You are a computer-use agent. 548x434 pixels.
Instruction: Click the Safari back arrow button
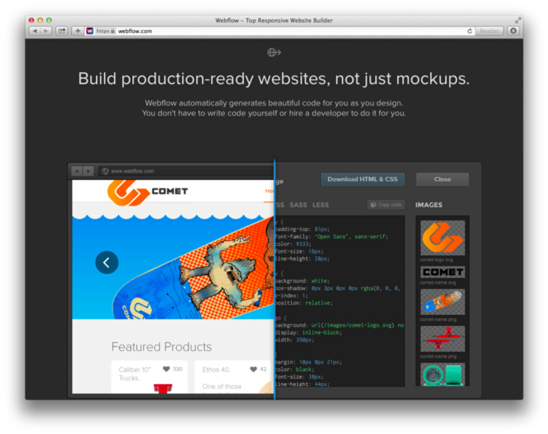tap(35, 31)
